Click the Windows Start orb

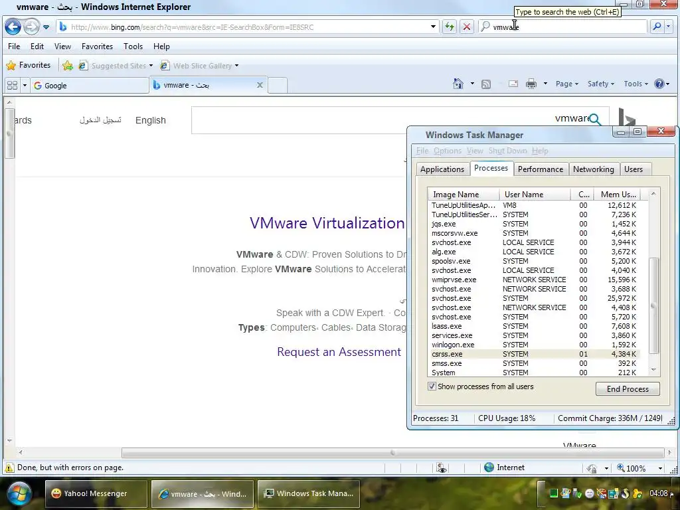(19, 493)
